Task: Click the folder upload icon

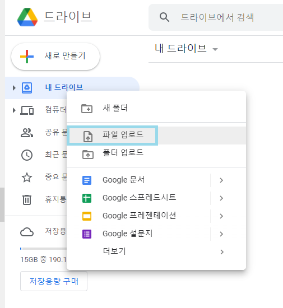Action: (x=88, y=155)
